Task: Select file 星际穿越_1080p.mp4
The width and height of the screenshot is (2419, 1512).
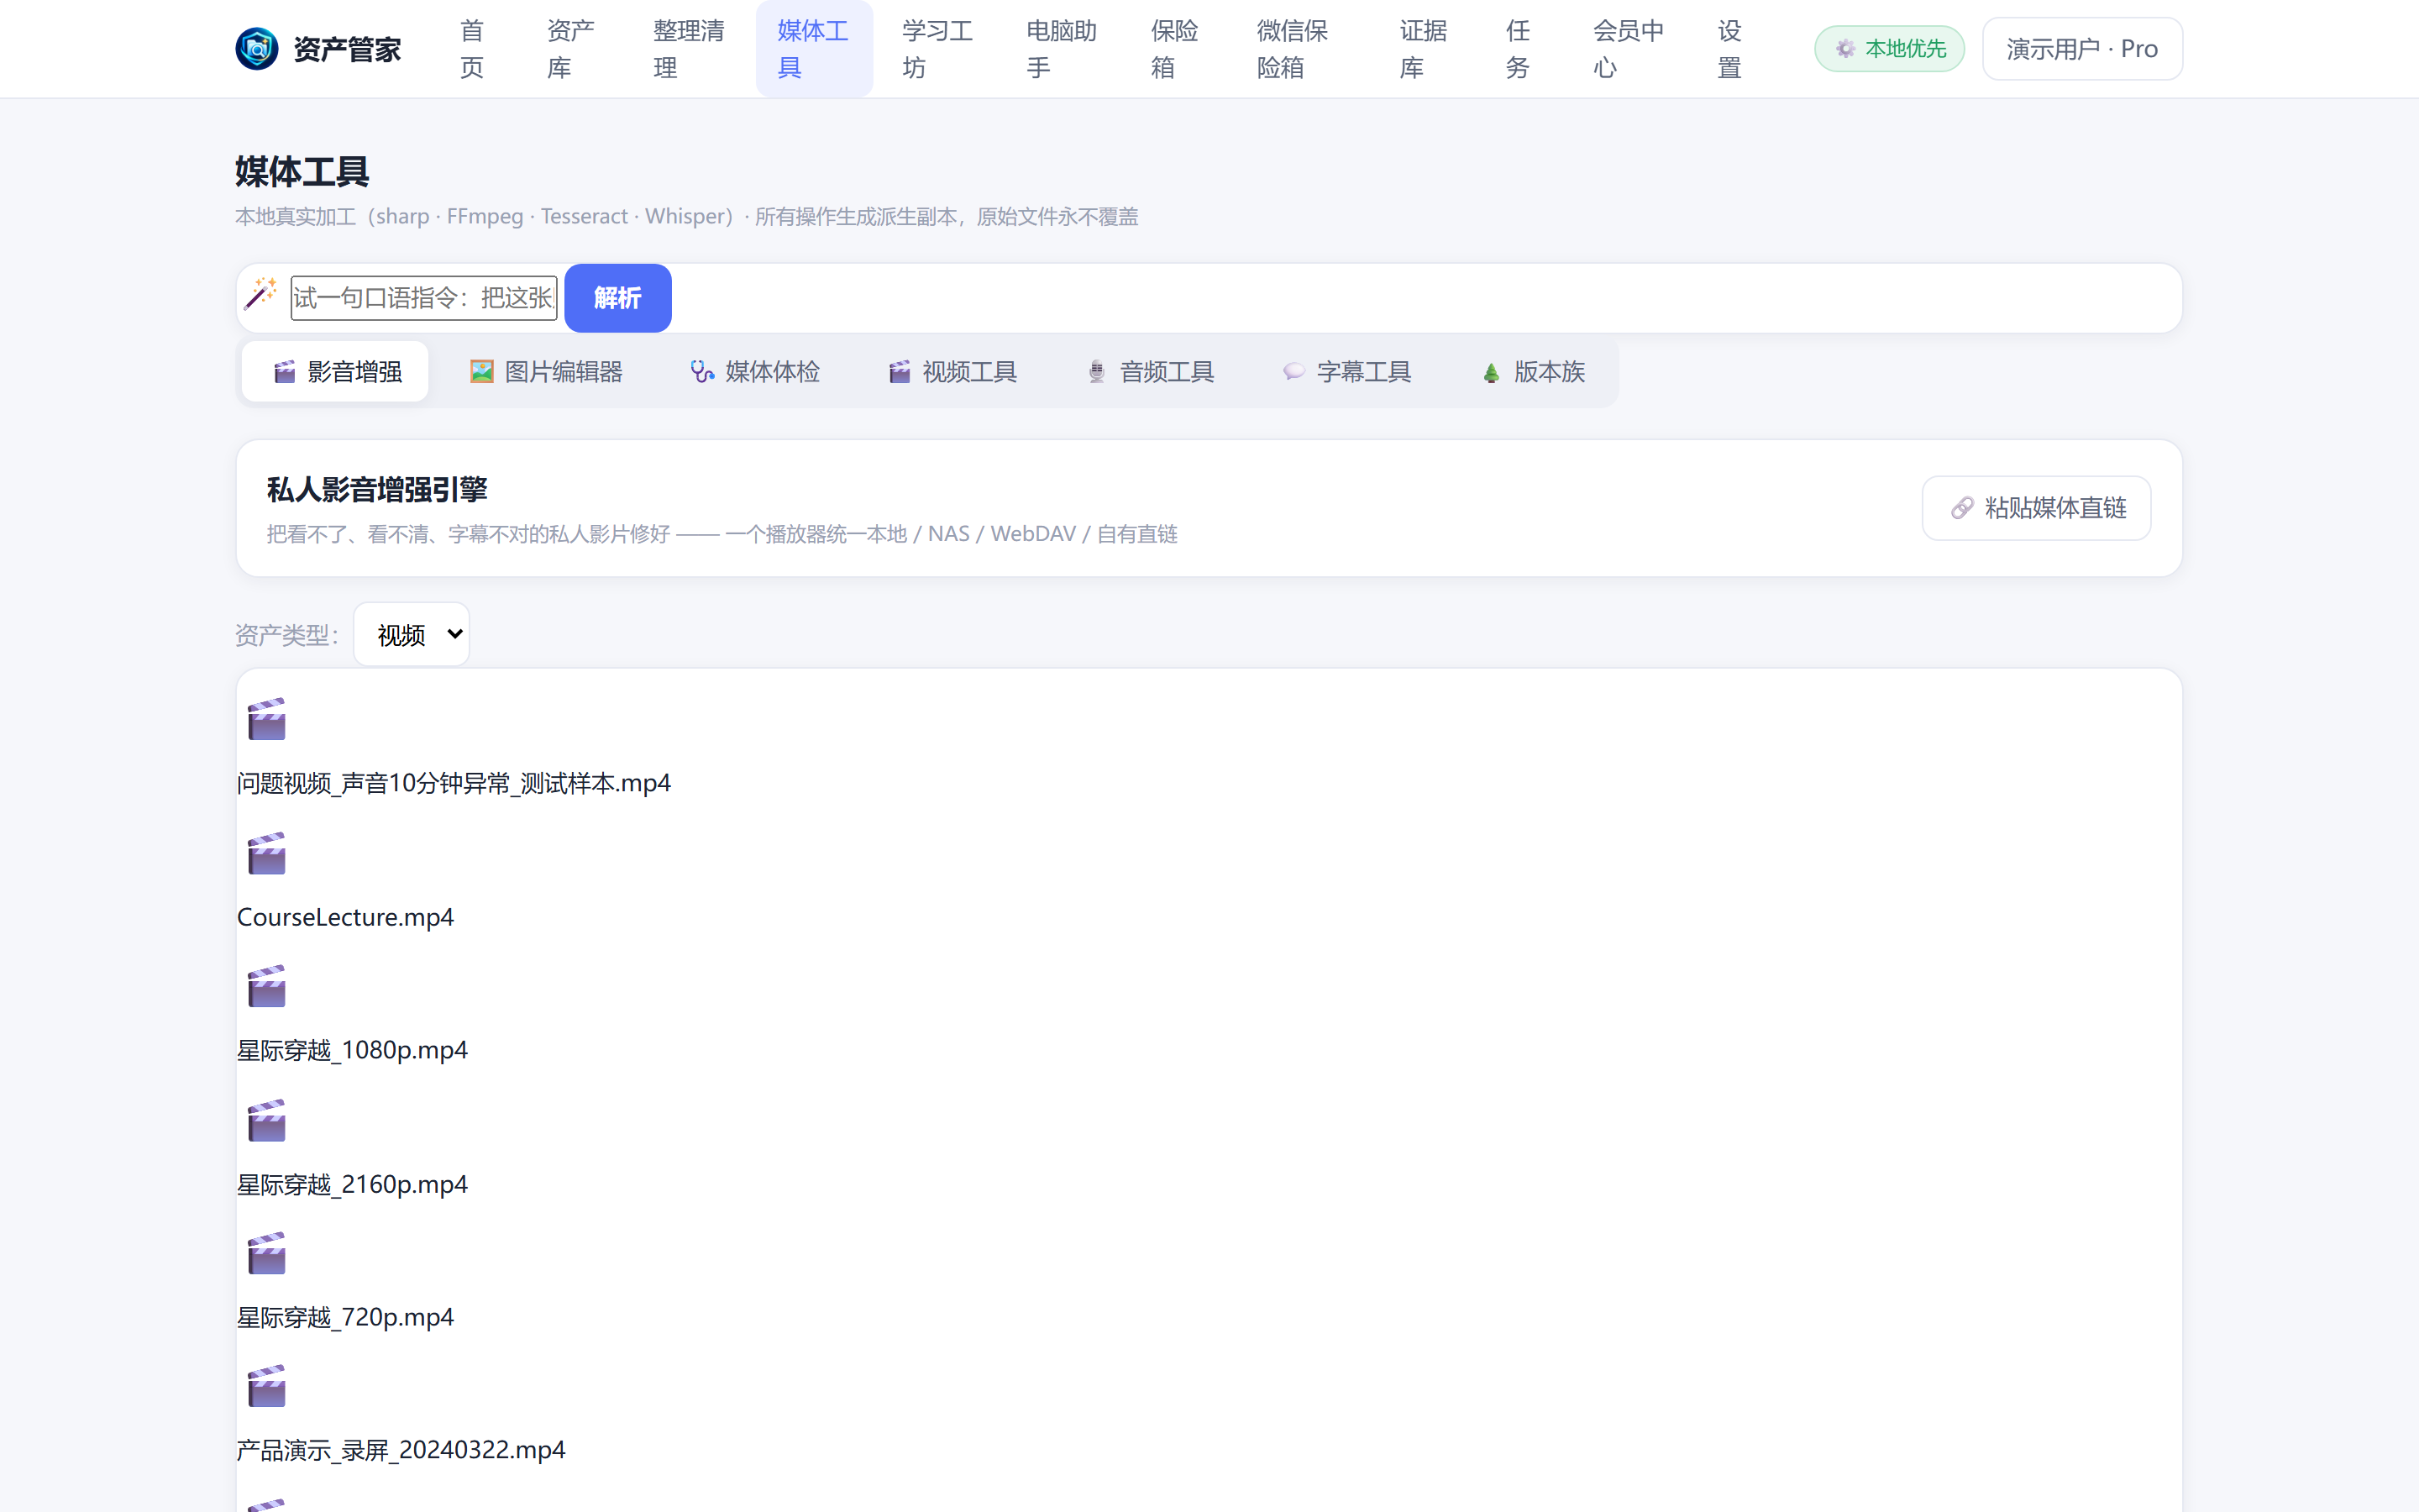Action: click(x=352, y=1050)
